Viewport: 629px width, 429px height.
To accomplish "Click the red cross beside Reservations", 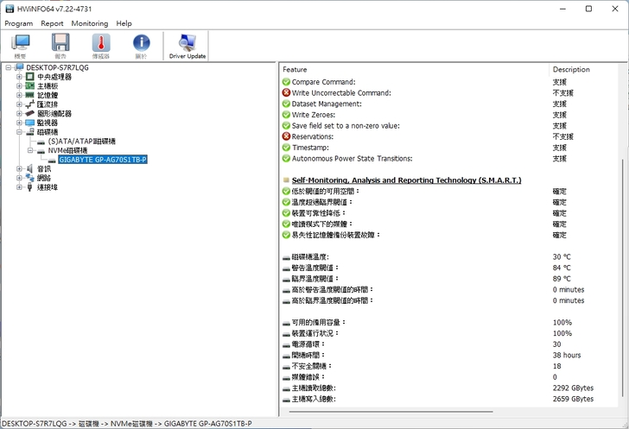I will click(286, 136).
